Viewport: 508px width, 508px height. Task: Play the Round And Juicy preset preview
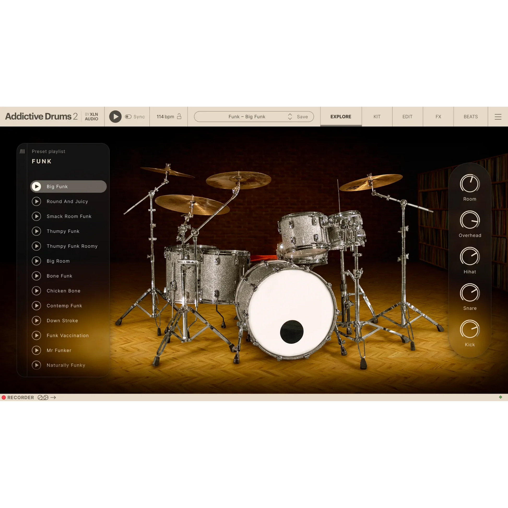click(x=37, y=202)
